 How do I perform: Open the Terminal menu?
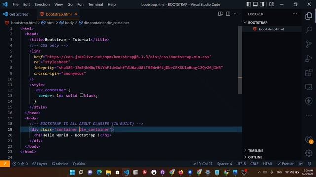click(95, 4)
